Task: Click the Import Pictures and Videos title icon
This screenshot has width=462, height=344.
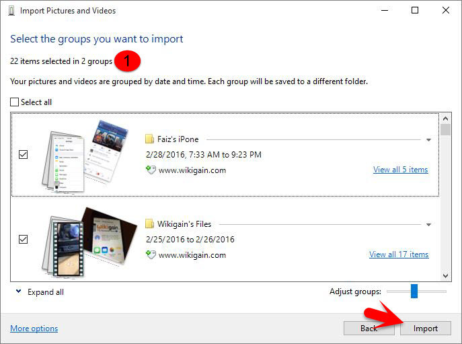Action: (x=11, y=11)
